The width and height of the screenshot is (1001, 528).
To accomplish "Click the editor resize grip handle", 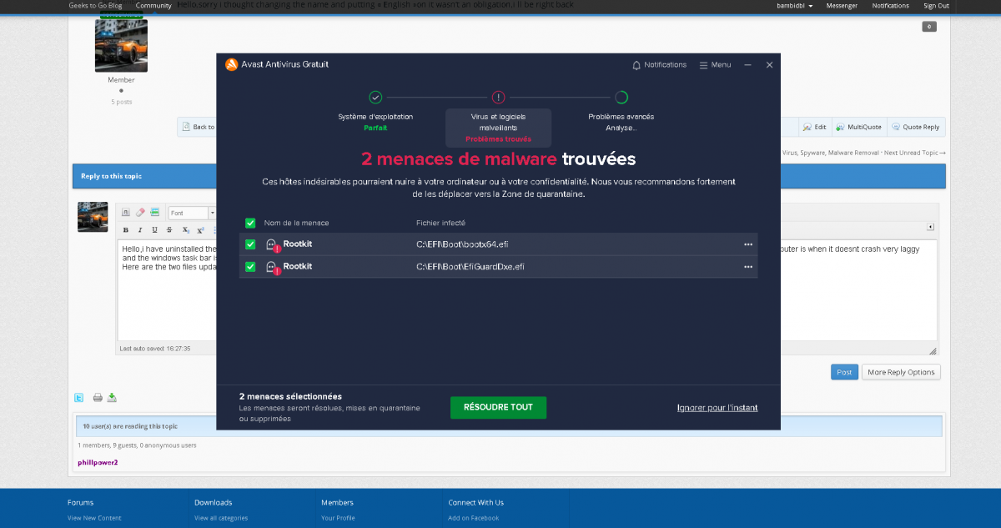I will click(x=933, y=351).
